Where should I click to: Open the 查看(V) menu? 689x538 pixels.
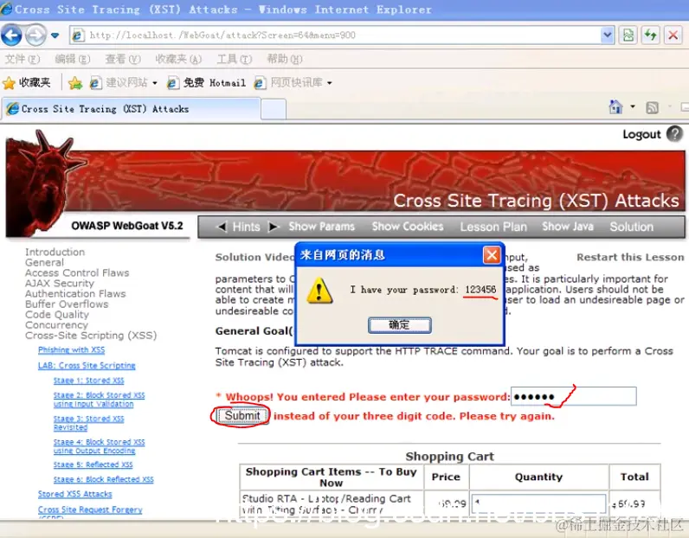point(123,59)
